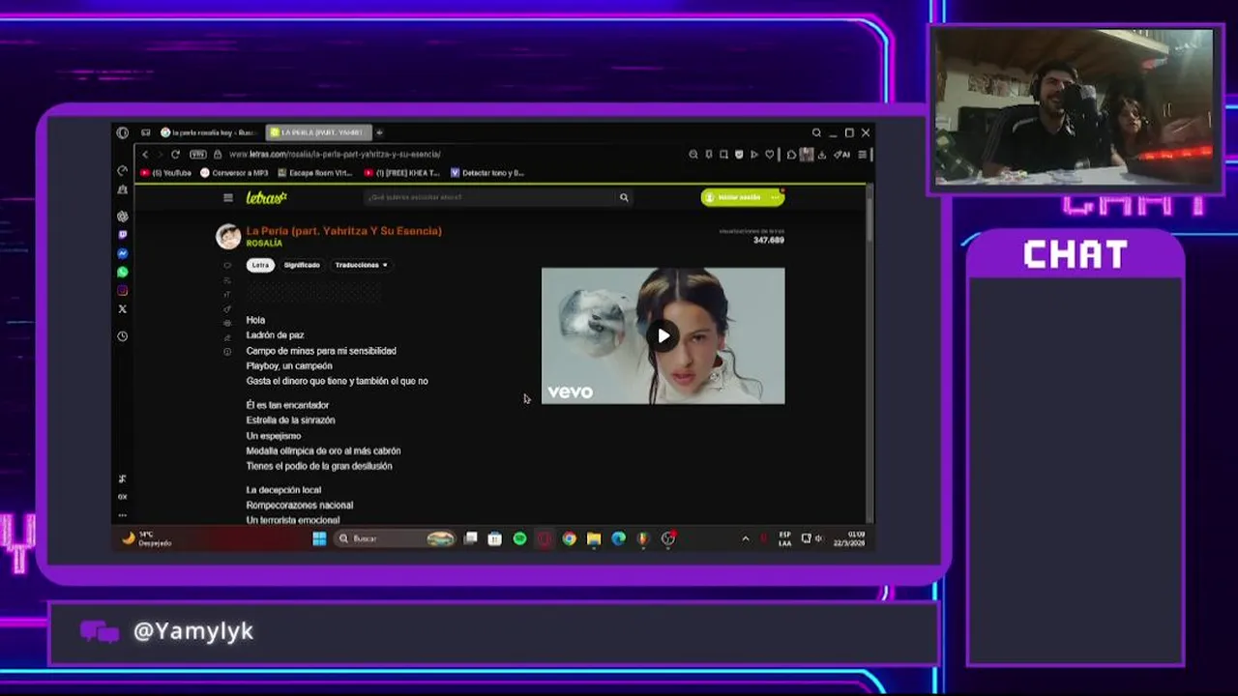
Task: Open the Conversor a MP3 bookmark
Action: (235, 173)
